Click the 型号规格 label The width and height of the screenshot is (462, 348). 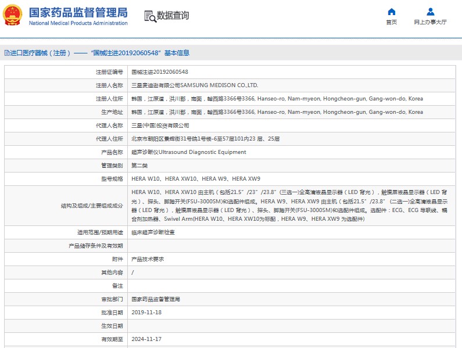point(112,179)
